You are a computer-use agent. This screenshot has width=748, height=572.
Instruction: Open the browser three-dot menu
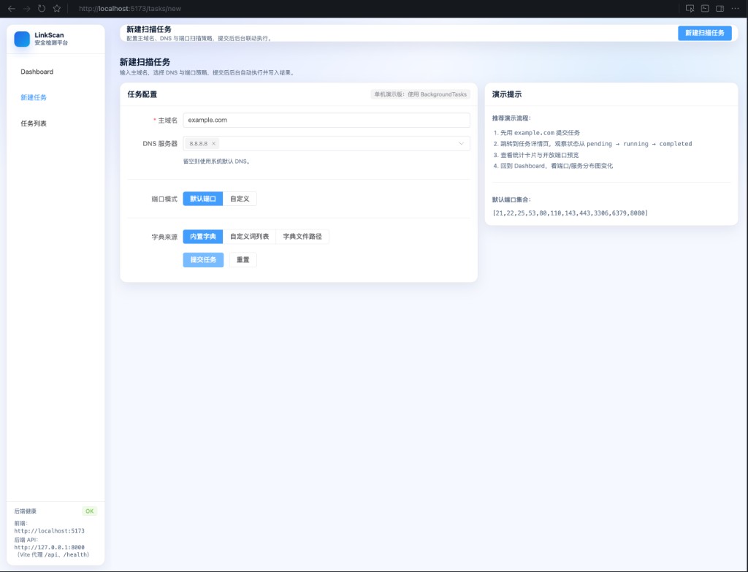point(735,9)
